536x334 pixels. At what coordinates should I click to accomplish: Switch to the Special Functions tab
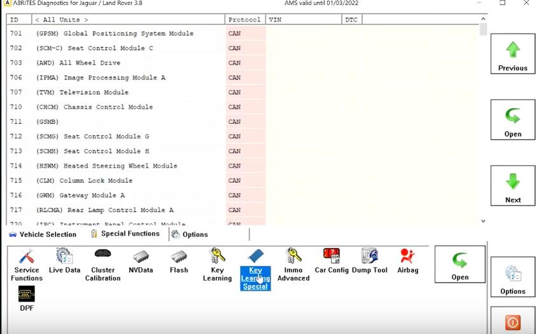pos(125,234)
